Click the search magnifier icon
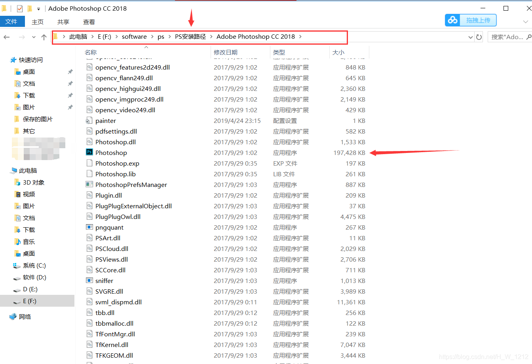This screenshot has height=364, width=532. coord(528,37)
